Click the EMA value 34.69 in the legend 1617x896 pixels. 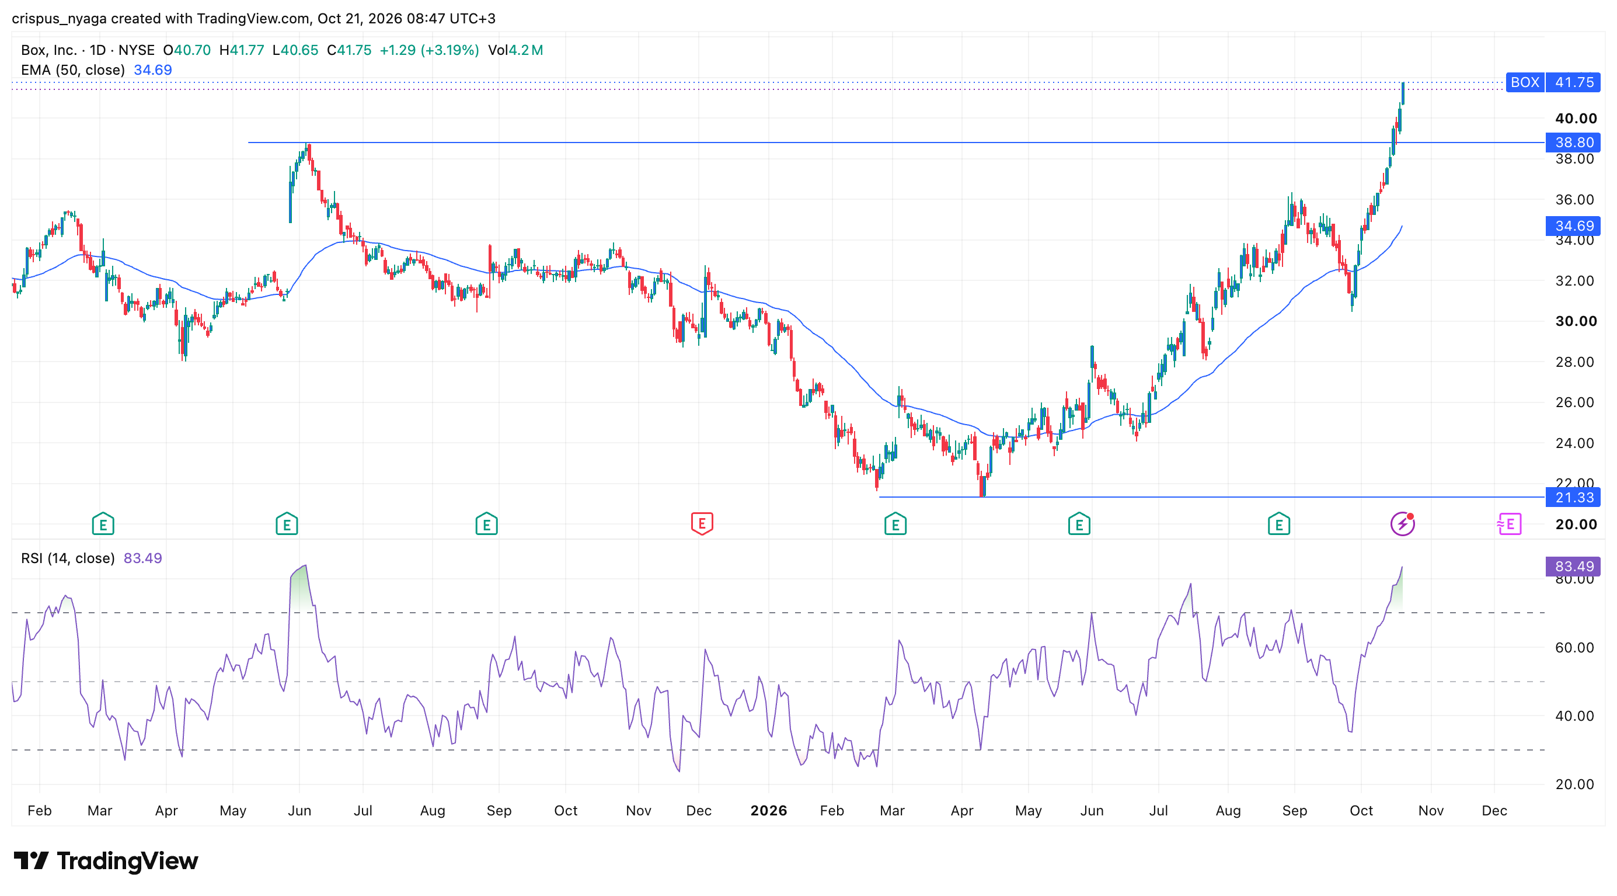click(152, 70)
